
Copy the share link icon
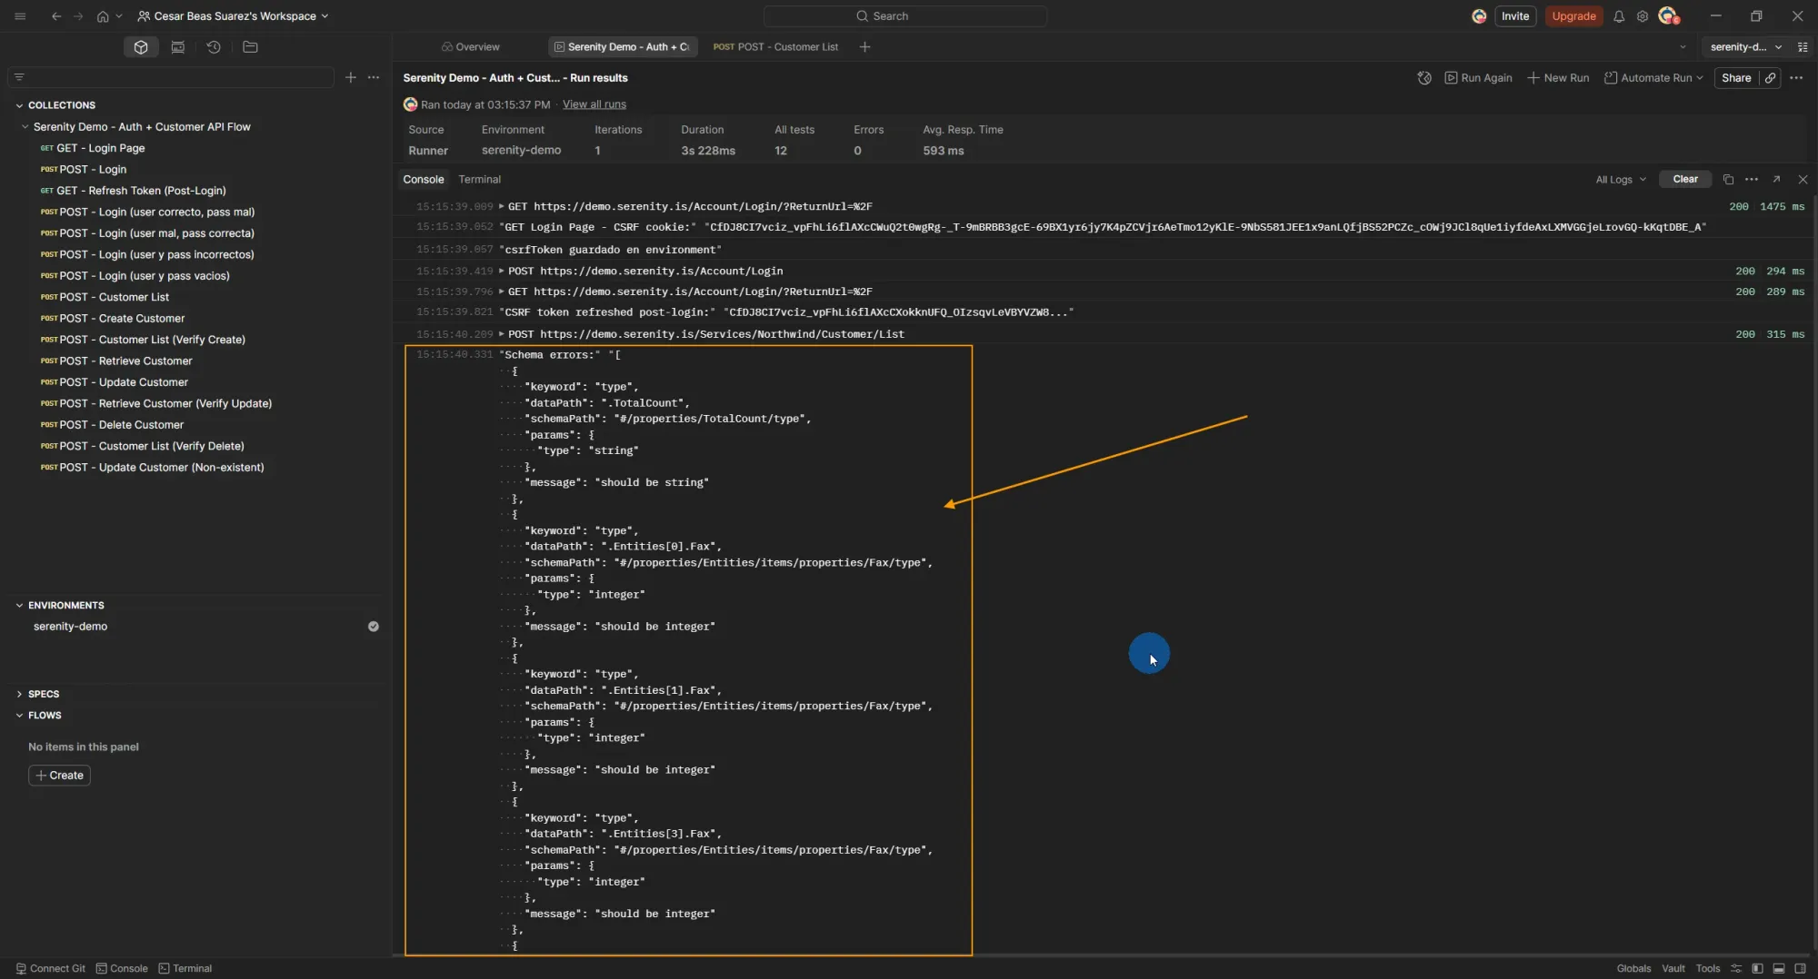[x=1770, y=78]
